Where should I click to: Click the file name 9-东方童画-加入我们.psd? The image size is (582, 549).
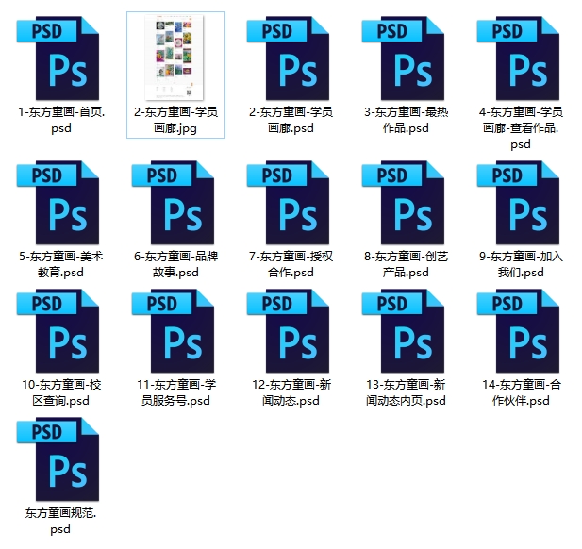pos(521,264)
